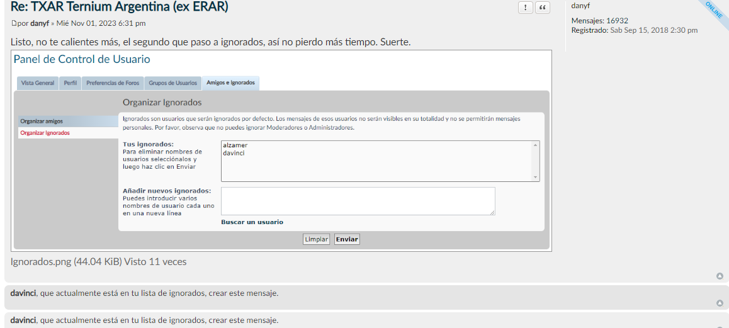
Task: Open the 'Re: TXAR Ternium Argentina' post title
Action: coord(120,8)
